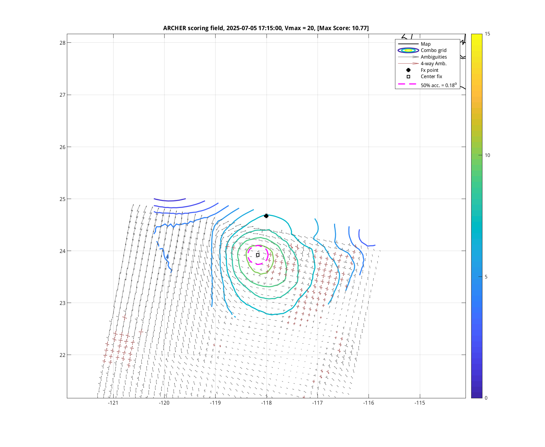Click the colorbar tick label 10
Viewport: 545px width, 447px height.
point(487,155)
